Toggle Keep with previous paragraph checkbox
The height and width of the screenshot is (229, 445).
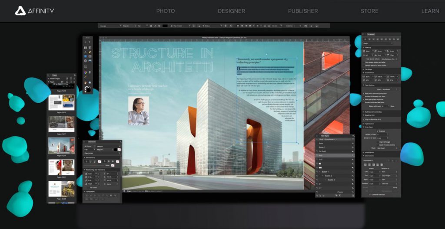click(x=363, y=94)
